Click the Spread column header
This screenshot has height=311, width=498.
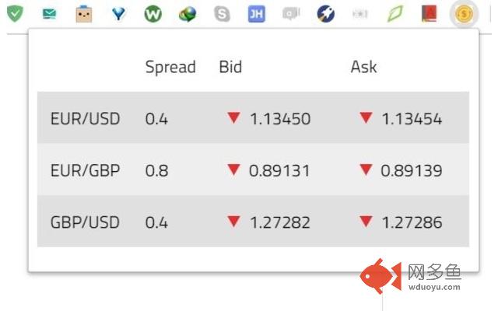(x=170, y=67)
